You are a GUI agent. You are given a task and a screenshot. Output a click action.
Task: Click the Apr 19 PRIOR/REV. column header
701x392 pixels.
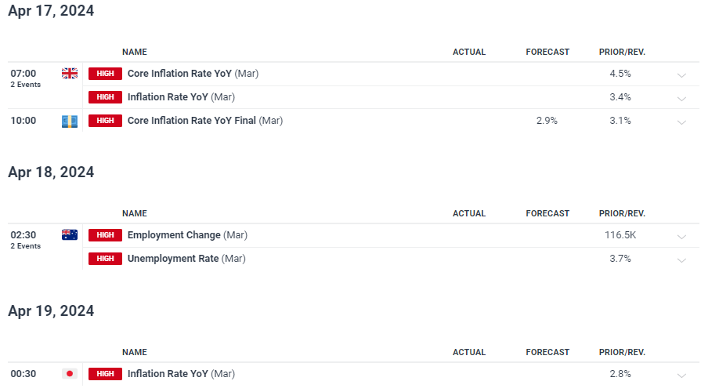pyautogui.click(x=622, y=352)
